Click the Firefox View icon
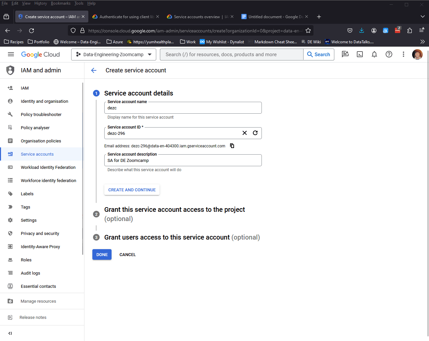 (6, 17)
